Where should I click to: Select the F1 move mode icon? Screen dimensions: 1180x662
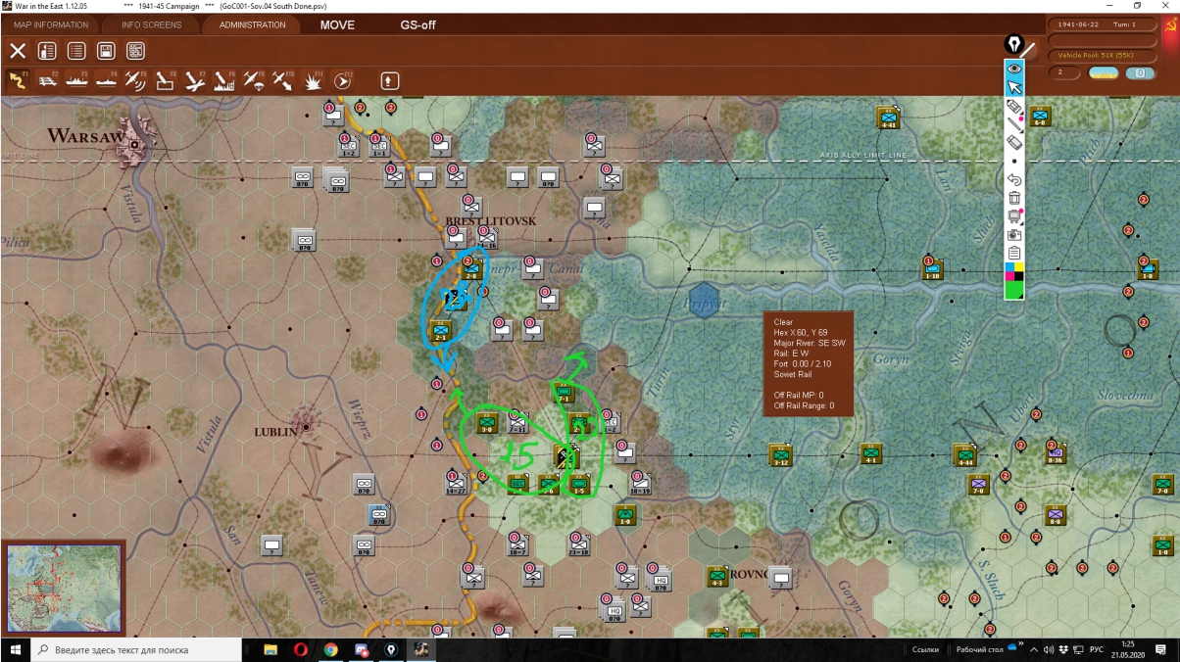tap(18, 80)
